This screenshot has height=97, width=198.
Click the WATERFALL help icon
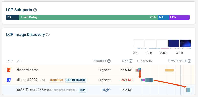point(189,61)
